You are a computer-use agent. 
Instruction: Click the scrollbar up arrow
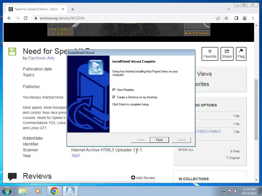256,25
